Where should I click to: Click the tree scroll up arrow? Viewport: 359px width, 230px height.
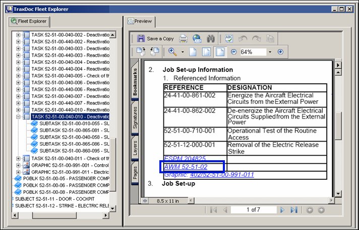tap(112, 35)
